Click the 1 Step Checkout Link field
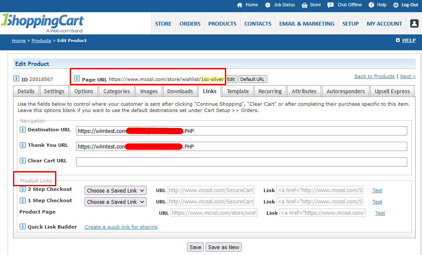422x255 pixels. pyautogui.click(x=320, y=202)
